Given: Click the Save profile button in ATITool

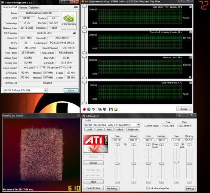Looking at the screenshot, I should coord(99,130).
